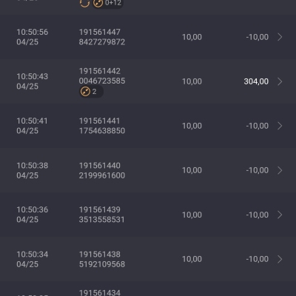Select partially visible round 191561434

100,292
